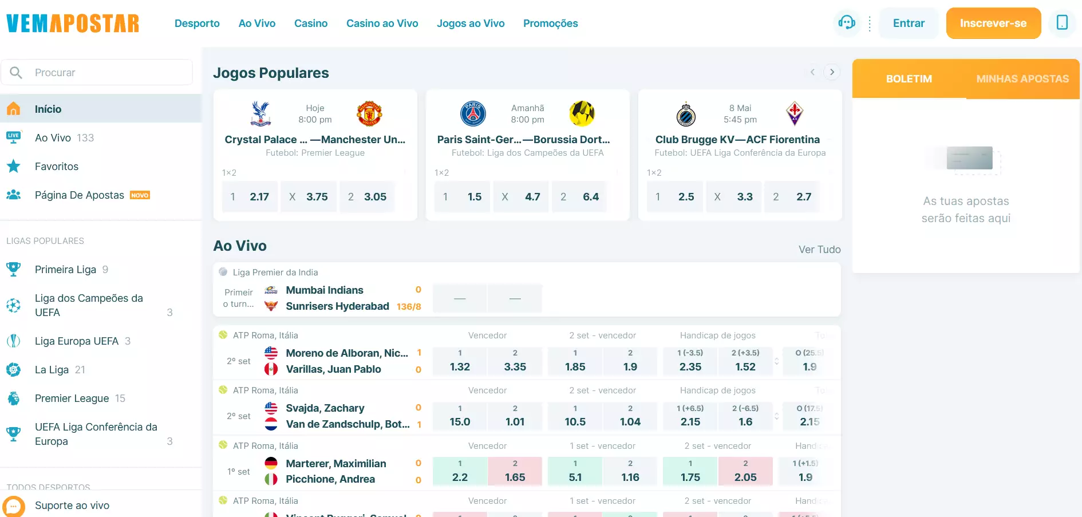Click the Ao Vivo live icon in sidebar
This screenshot has height=517, width=1082.
point(14,137)
